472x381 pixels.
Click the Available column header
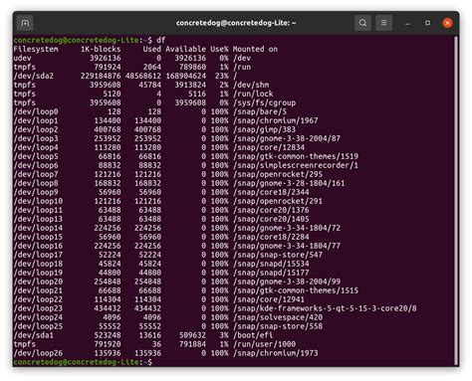(185, 49)
